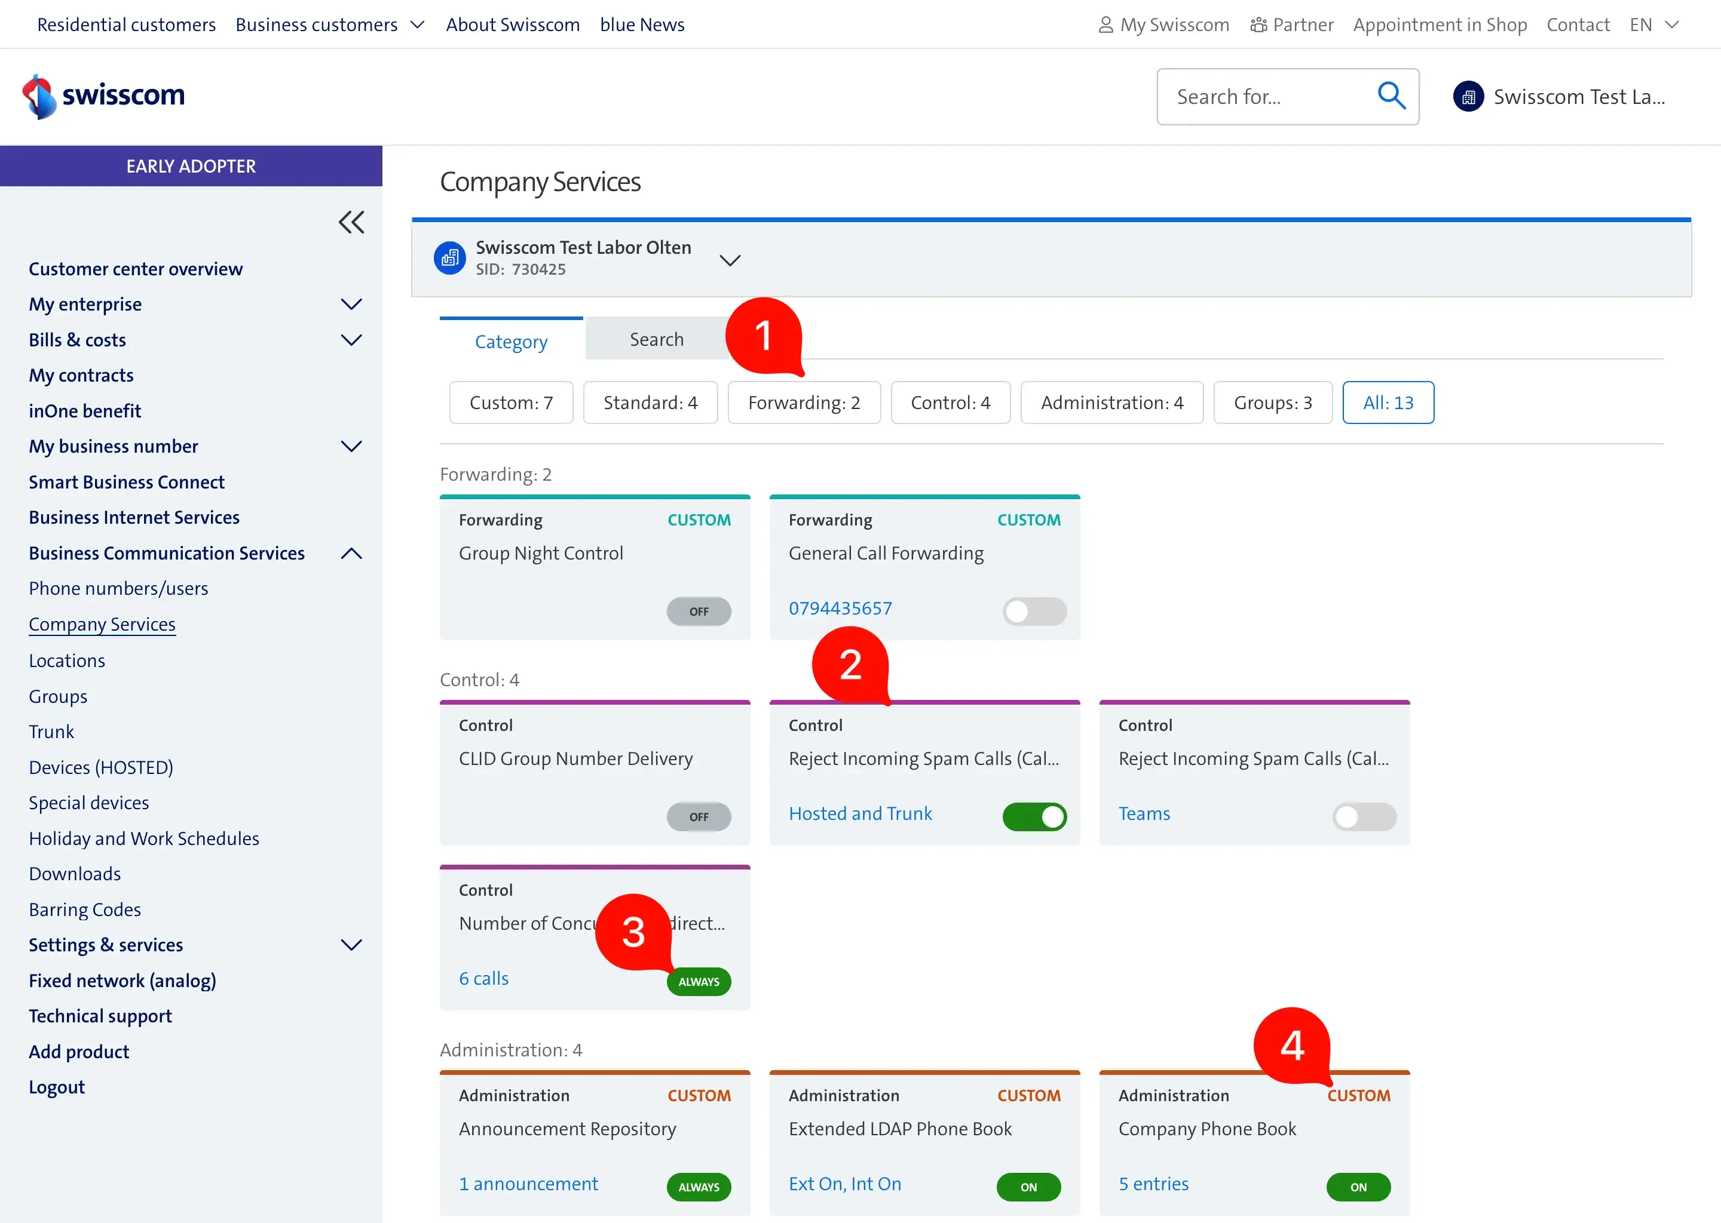Viewport: 1721px width, 1223px height.
Task: Select the Forwarding: 2 category filter
Action: coord(803,403)
